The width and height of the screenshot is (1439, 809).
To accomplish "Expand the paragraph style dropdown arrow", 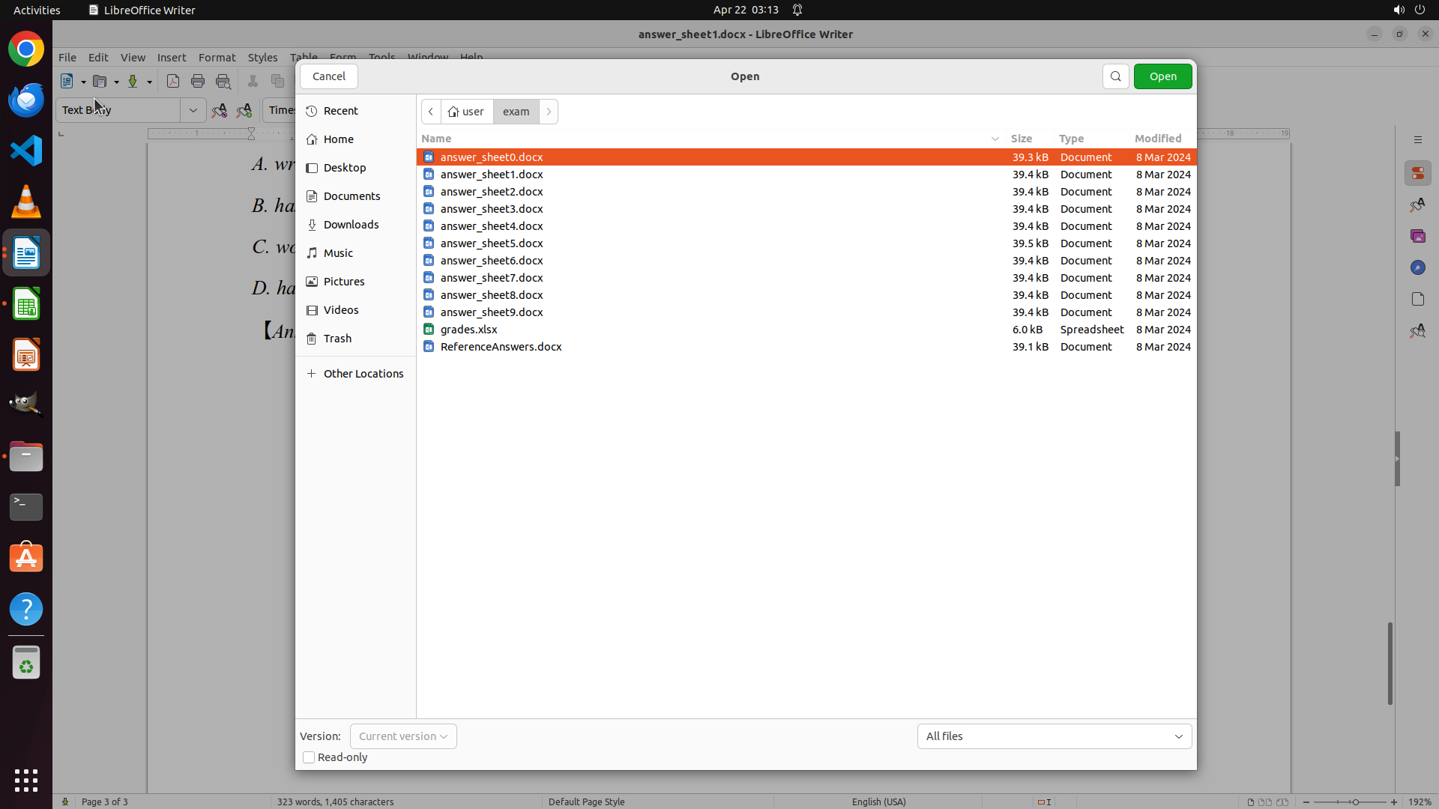I will (193, 110).
